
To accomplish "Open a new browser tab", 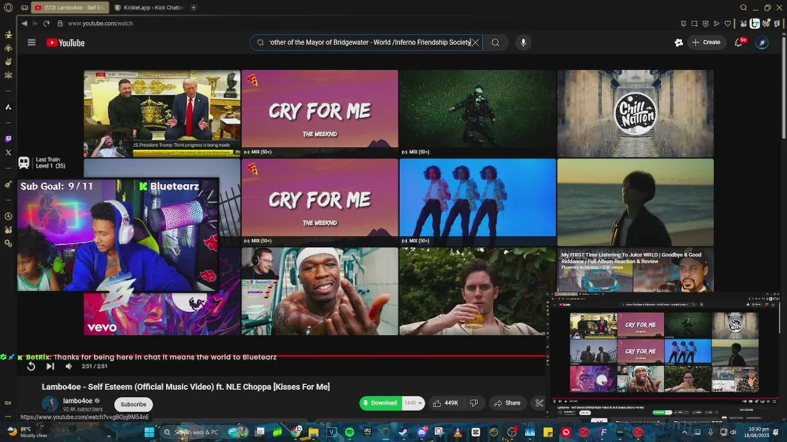I will coord(193,7).
